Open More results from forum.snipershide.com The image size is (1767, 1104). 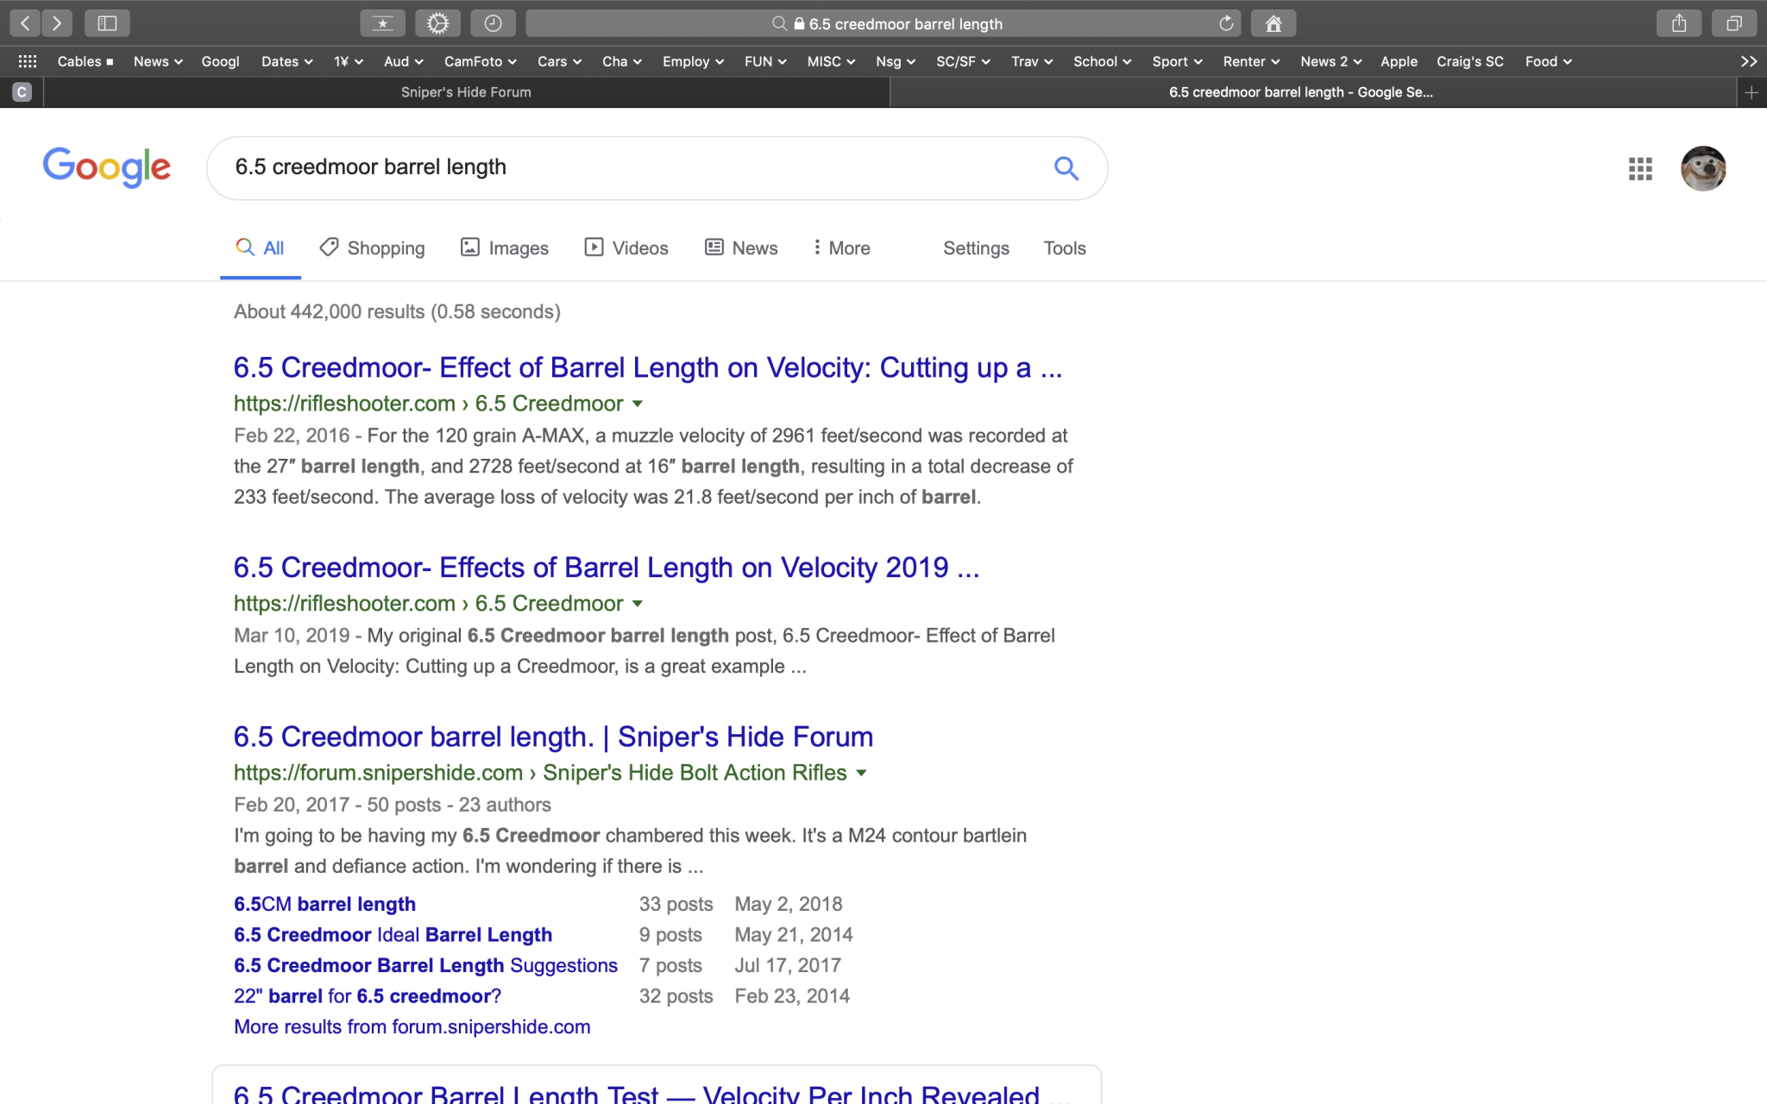pyautogui.click(x=412, y=1026)
